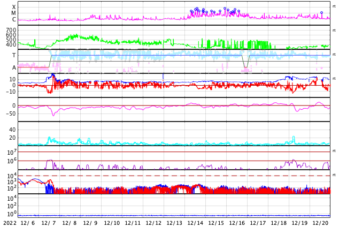Select the C flare class label
Image resolution: width=339 pixels, height=227 pixels.
coord(14,19)
